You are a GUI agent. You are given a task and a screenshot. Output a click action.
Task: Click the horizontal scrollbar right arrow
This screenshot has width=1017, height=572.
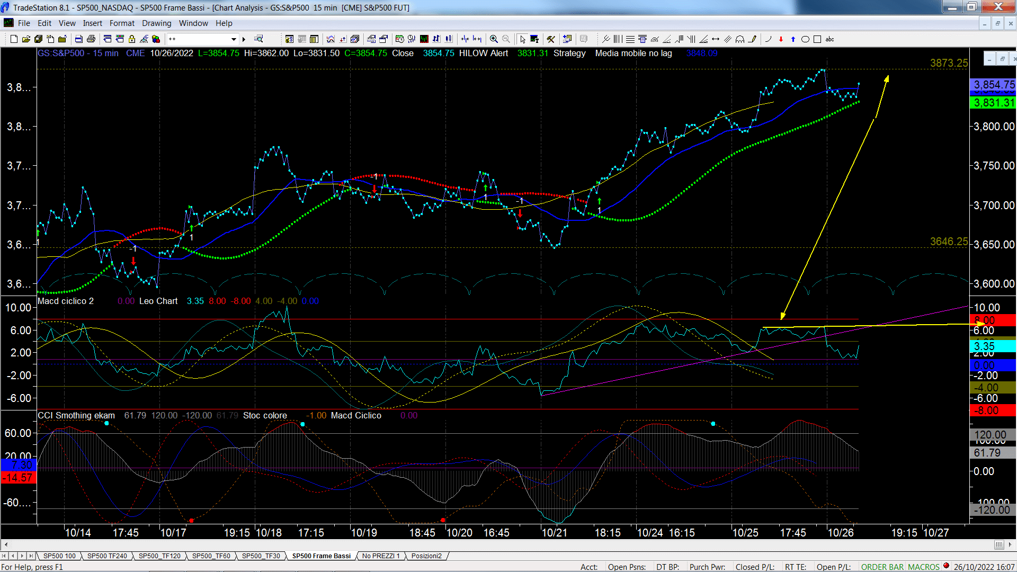[1011, 544]
